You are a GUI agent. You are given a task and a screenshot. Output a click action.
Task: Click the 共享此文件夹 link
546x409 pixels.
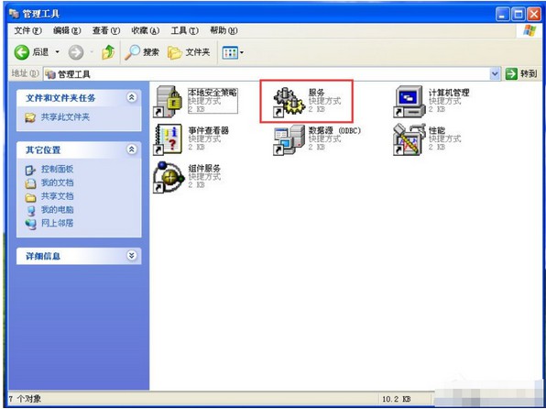(x=65, y=117)
